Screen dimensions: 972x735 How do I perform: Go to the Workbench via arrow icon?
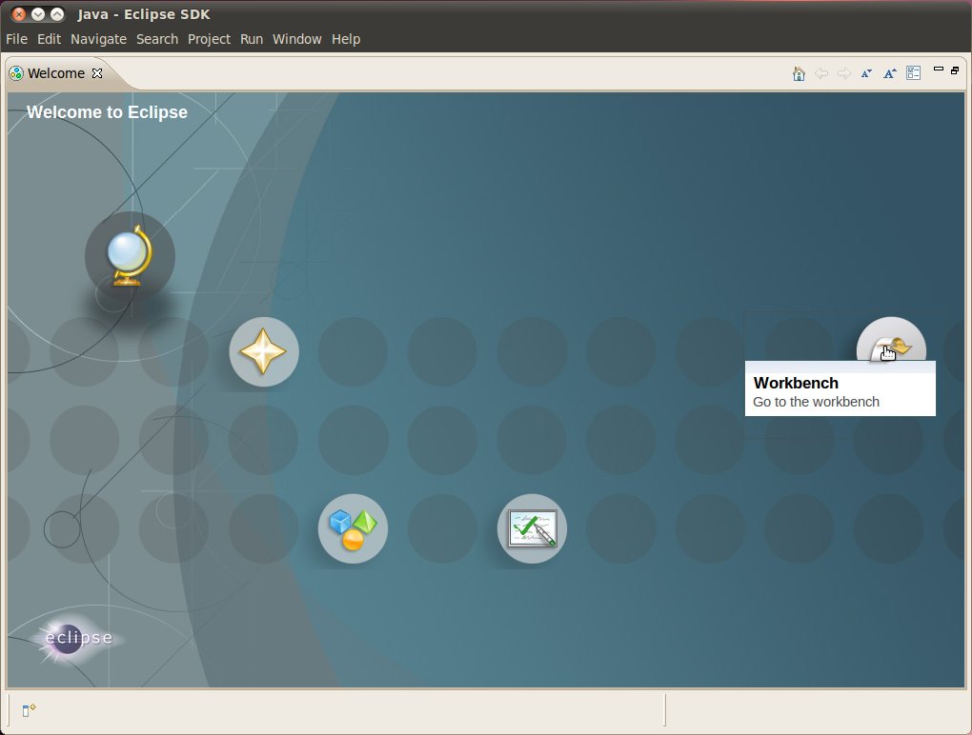[x=891, y=347]
